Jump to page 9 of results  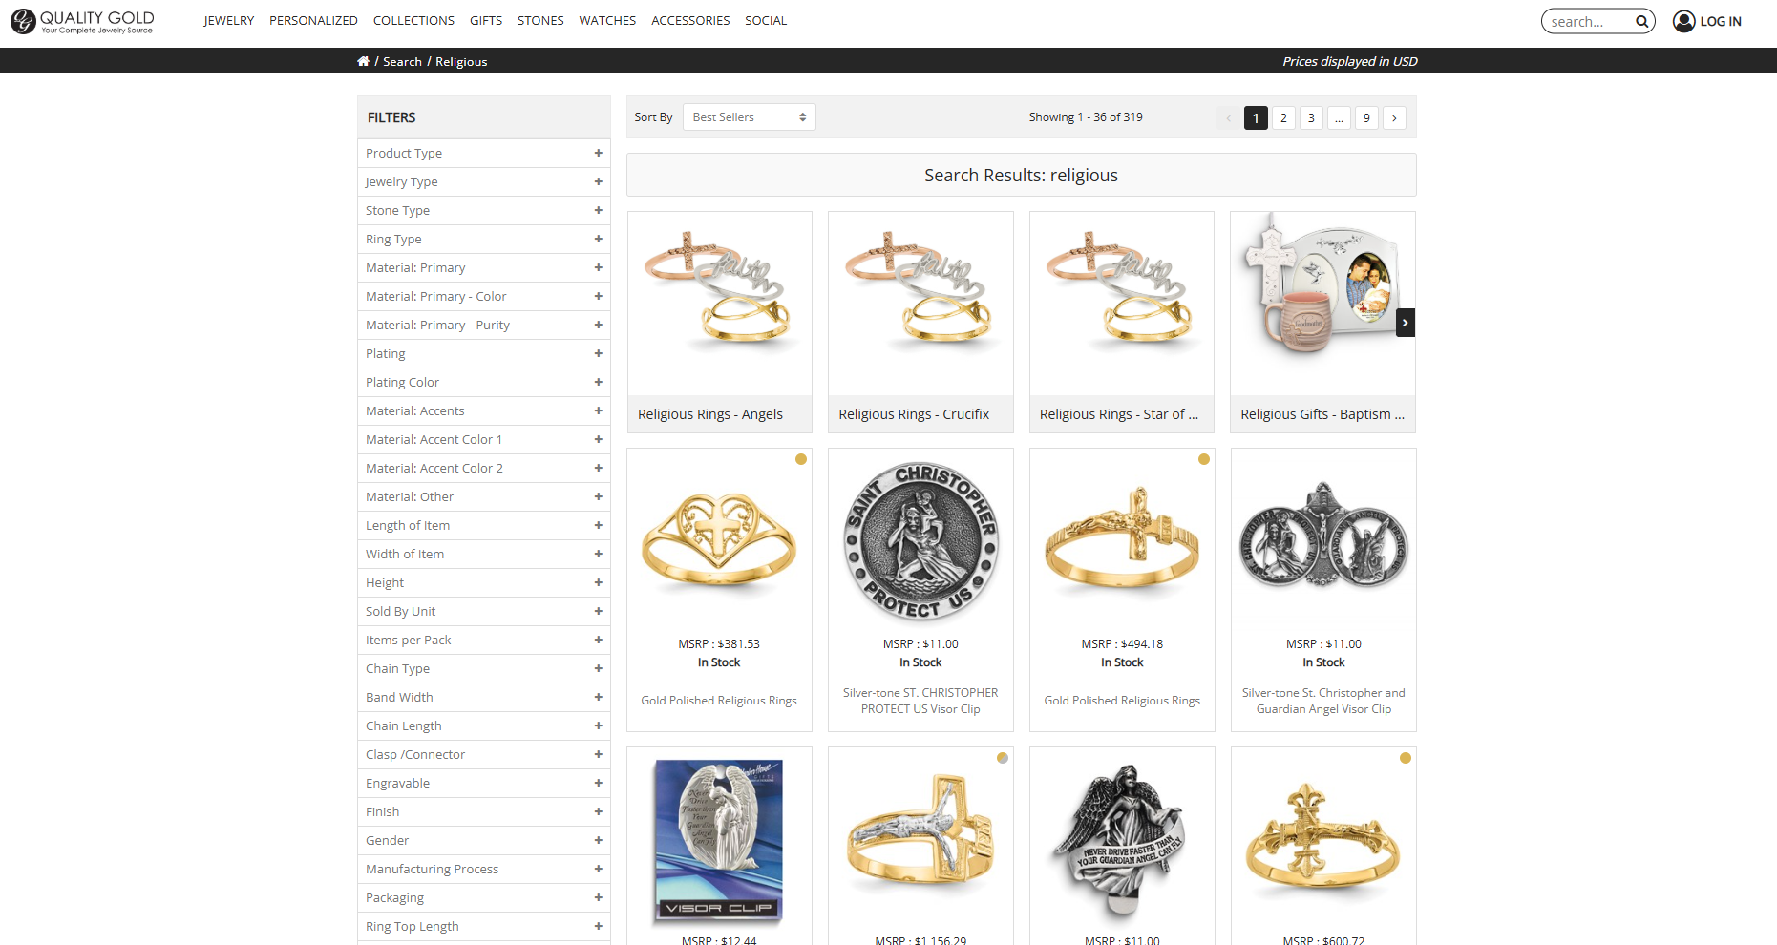click(x=1366, y=117)
